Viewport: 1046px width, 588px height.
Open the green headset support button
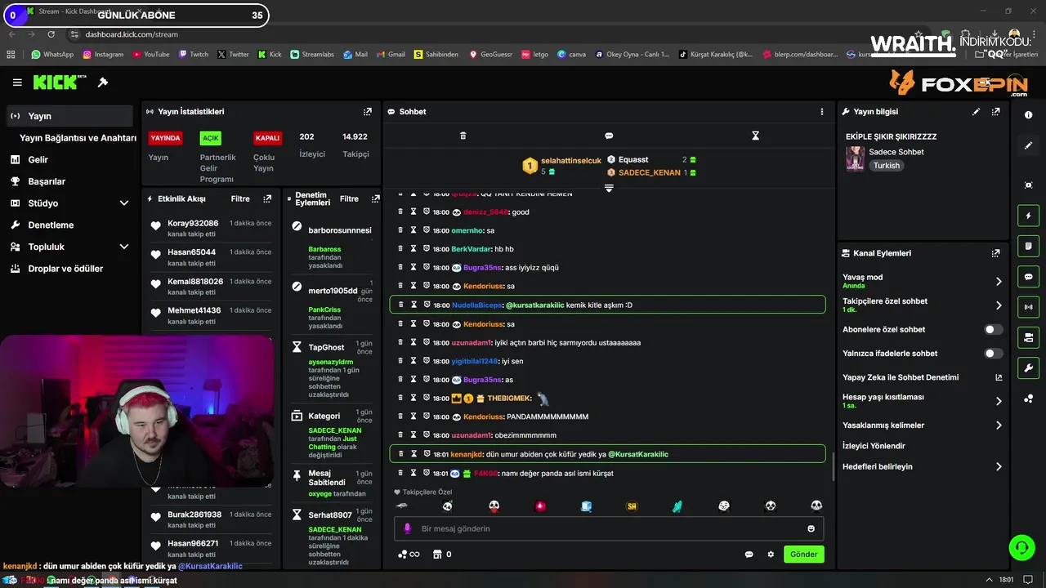(x=1021, y=547)
